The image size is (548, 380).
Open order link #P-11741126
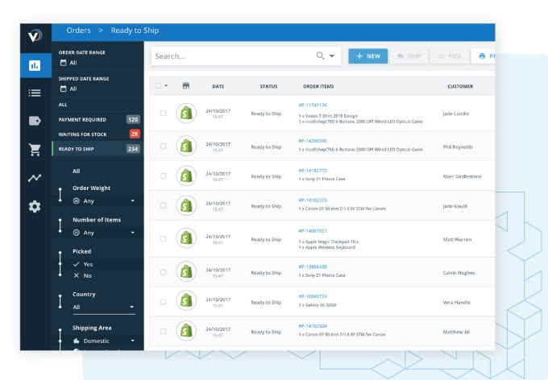[x=313, y=105]
